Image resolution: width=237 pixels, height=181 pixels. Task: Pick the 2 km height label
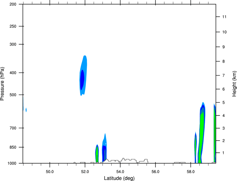pyautogui.click(x=224, y=141)
